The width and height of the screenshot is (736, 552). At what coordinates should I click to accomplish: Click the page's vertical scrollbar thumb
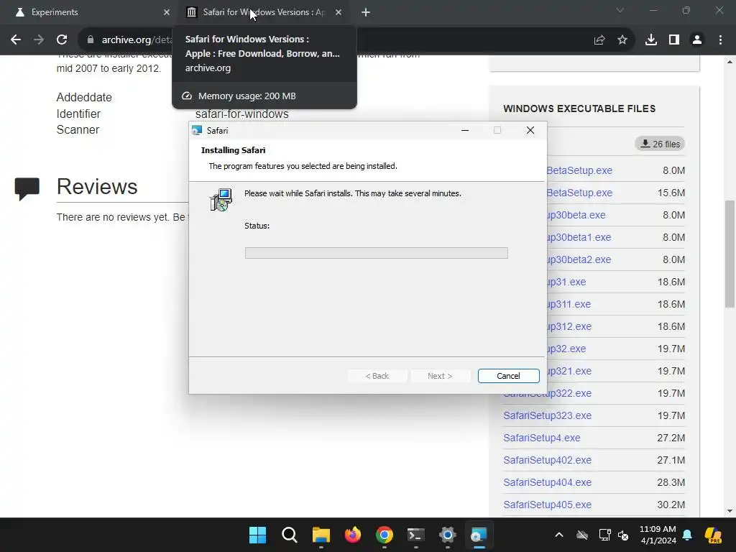[x=730, y=254]
